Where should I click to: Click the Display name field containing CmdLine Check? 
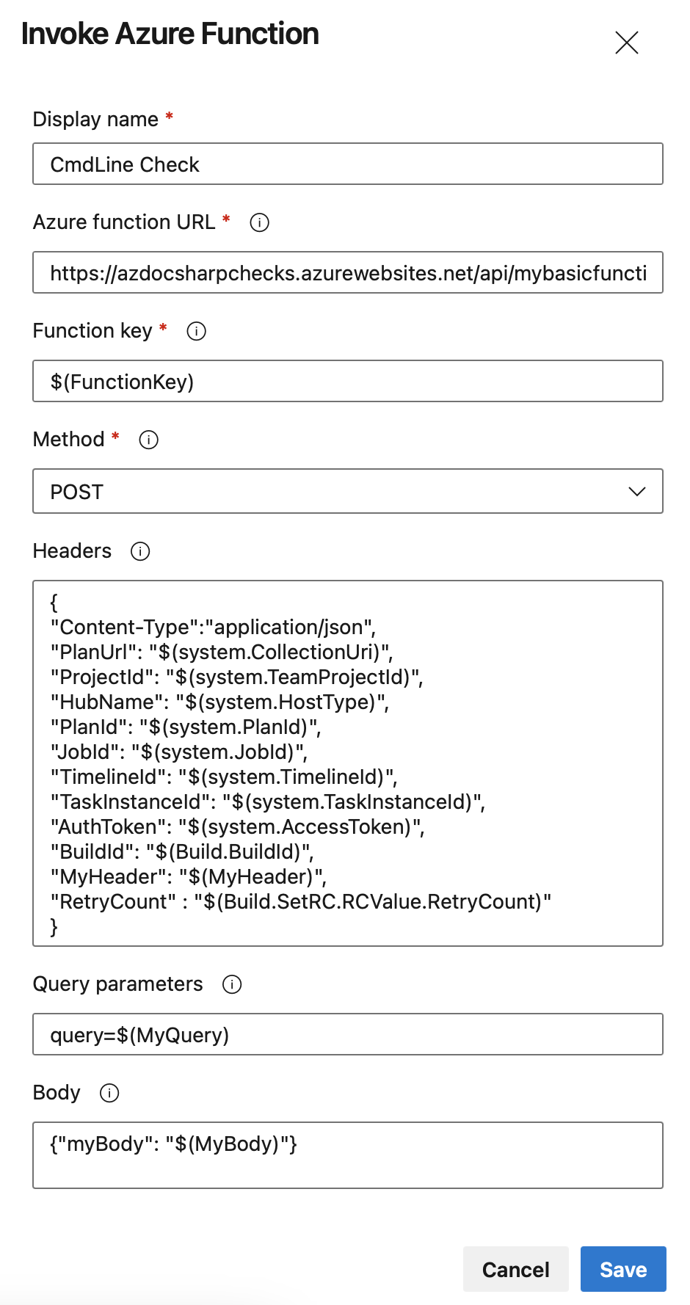[348, 164]
